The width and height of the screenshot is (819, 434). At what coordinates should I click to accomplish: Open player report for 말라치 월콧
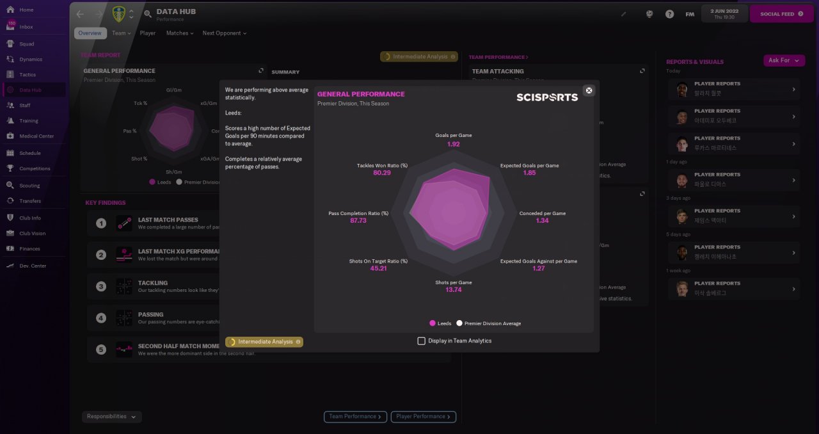coord(734,90)
